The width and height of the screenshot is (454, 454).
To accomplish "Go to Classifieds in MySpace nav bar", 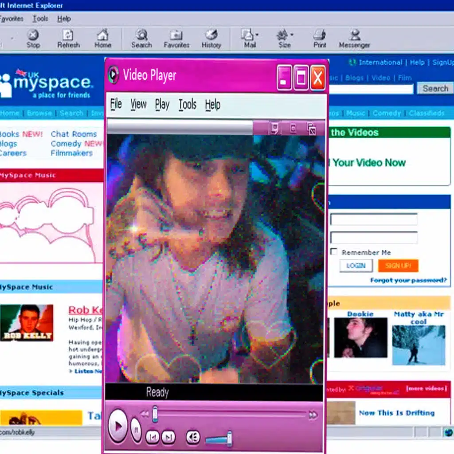I will (x=427, y=113).
